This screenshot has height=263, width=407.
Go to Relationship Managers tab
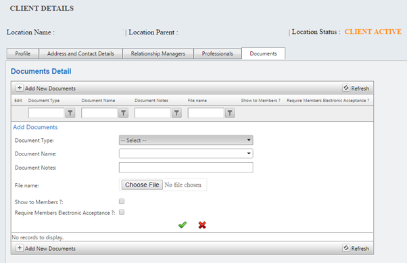(x=158, y=53)
